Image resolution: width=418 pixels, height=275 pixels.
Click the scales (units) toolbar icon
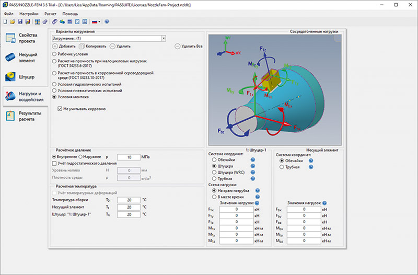coord(37,21)
